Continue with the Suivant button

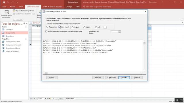tap(124, 78)
